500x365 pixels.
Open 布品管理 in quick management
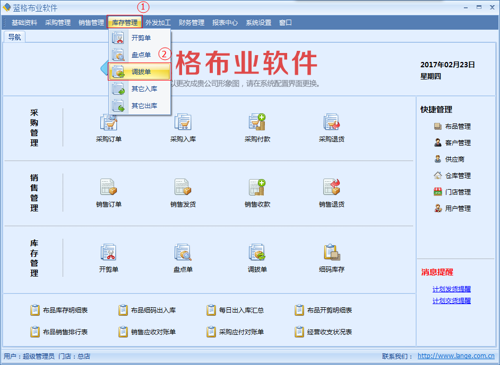[452, 126]
